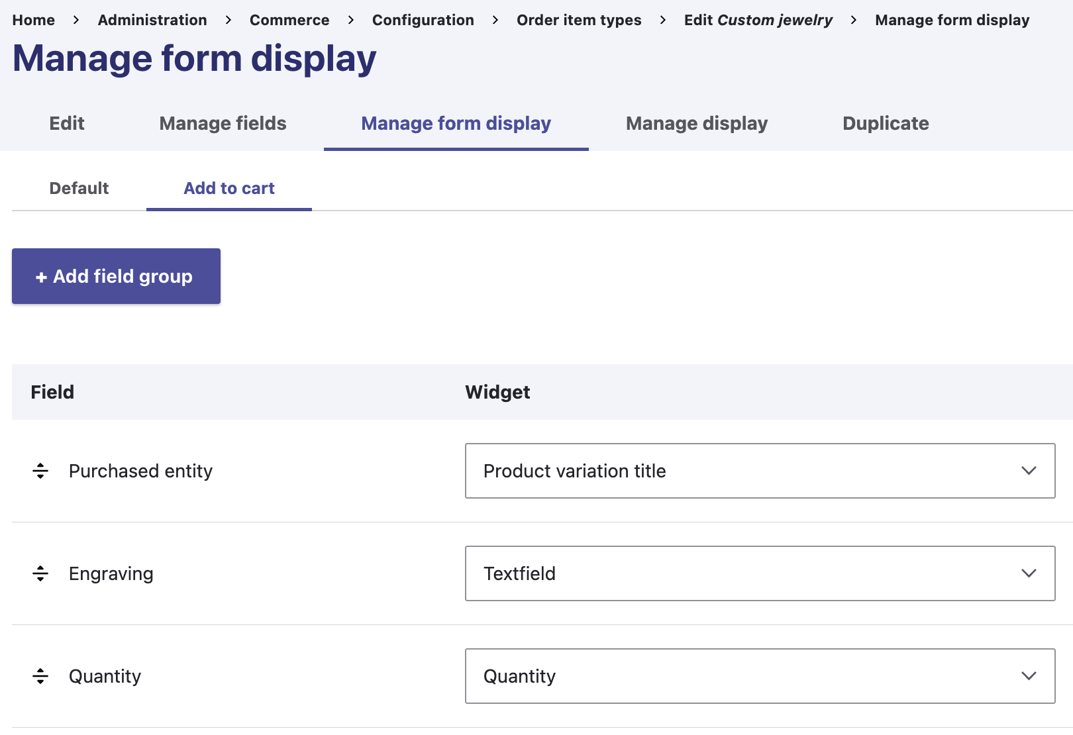Click the drag handle for Engraving row
This screenshot has width=1073, height=735.
40,573
